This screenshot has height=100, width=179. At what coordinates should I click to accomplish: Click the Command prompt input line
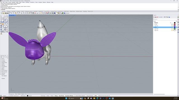coord(89,10)
